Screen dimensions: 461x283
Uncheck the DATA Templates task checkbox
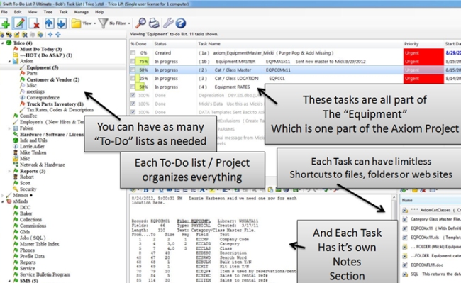tap(133, 112)
